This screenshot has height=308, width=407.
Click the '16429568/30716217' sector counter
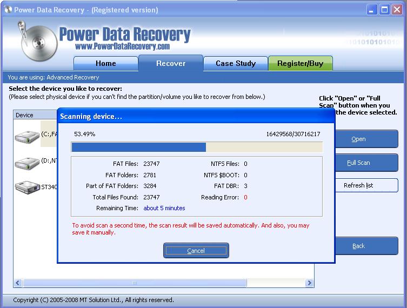tap(293, 134)
